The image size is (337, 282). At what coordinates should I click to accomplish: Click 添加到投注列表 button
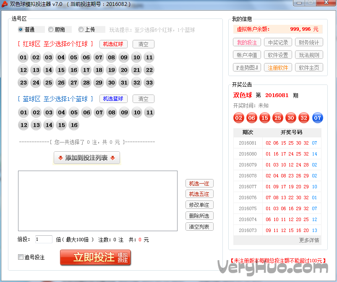tap(86, 158)
